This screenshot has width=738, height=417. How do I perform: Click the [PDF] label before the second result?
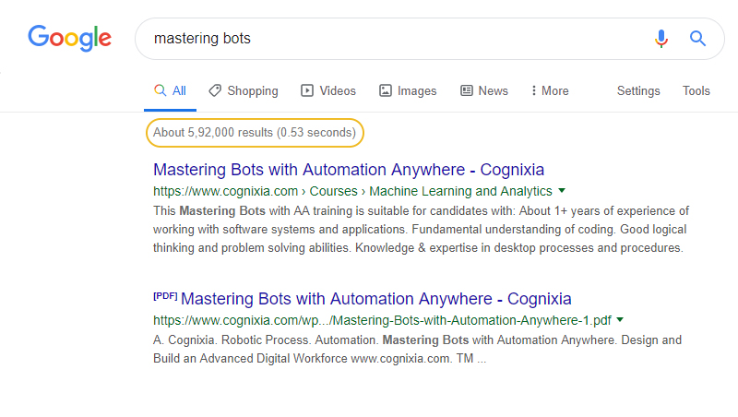[x=165, y=297]
